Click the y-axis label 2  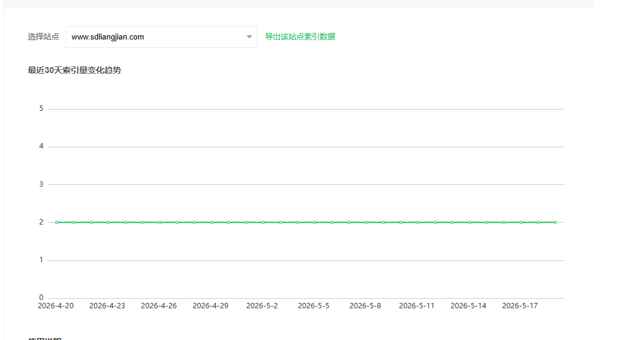tap(41, 222)
